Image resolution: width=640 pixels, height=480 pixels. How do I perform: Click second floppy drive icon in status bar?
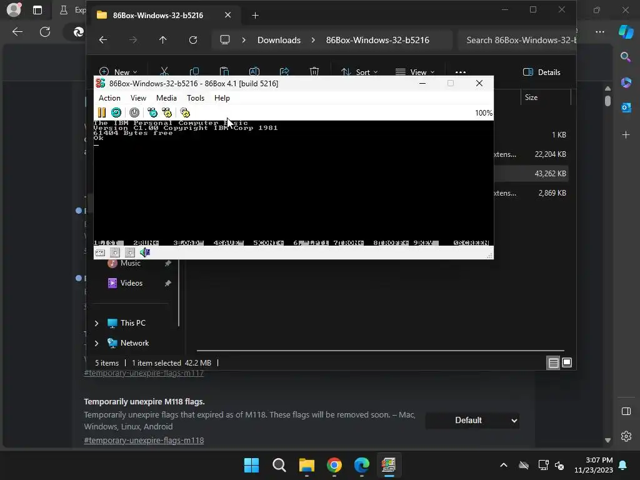point(130,252)
